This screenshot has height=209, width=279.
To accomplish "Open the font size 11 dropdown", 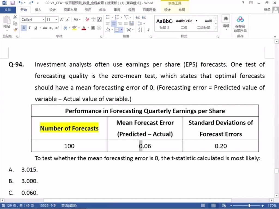I will pos(56,20).
